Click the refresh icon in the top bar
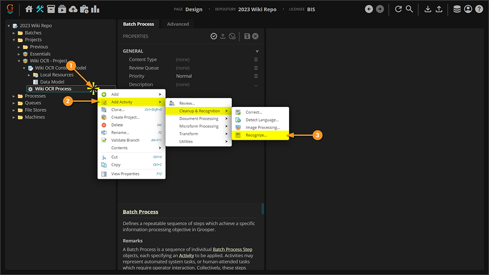The height and width of the screenshot is (275, 489). tap(398, 9)
